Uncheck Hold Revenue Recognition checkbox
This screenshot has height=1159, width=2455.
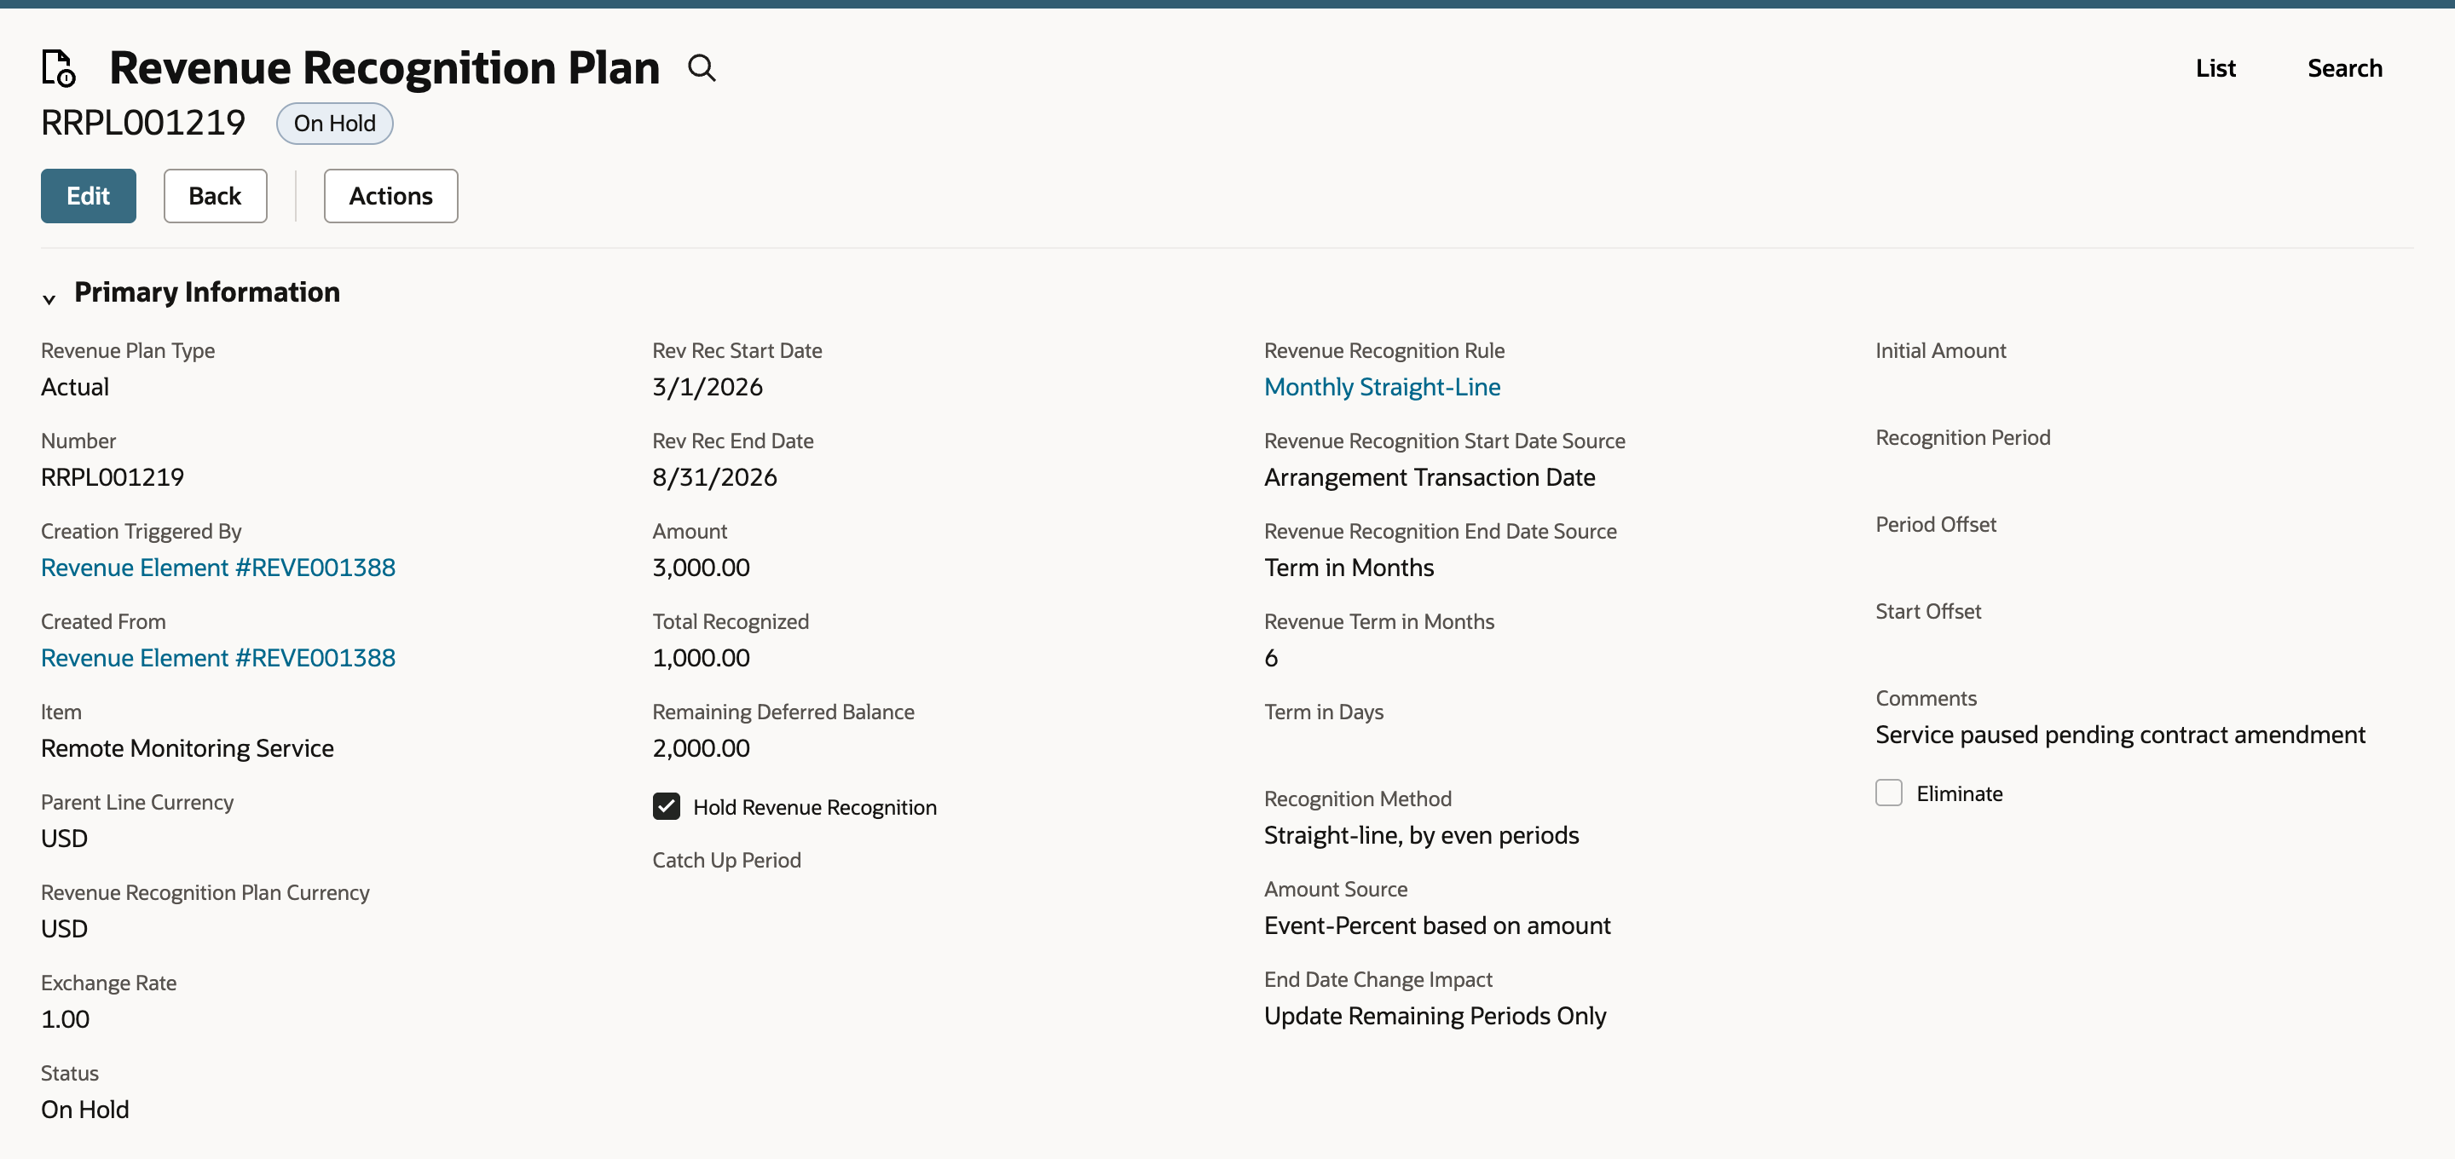click(x=666, y=806)
